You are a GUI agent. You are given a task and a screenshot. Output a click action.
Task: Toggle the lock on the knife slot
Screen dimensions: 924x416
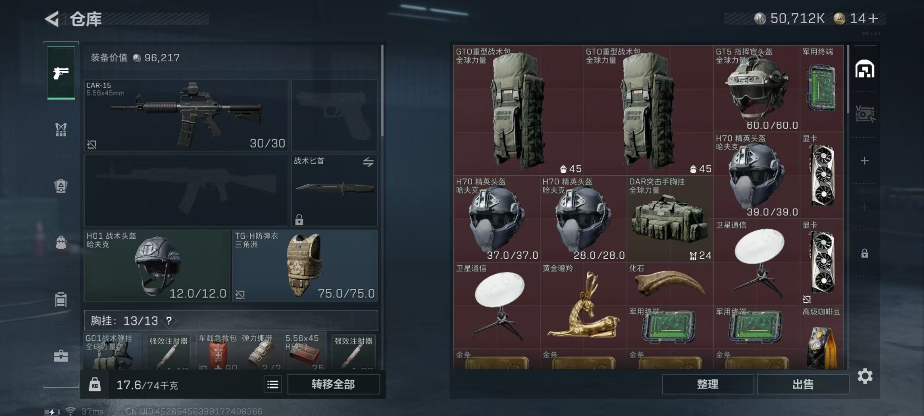tap(299, 220)
